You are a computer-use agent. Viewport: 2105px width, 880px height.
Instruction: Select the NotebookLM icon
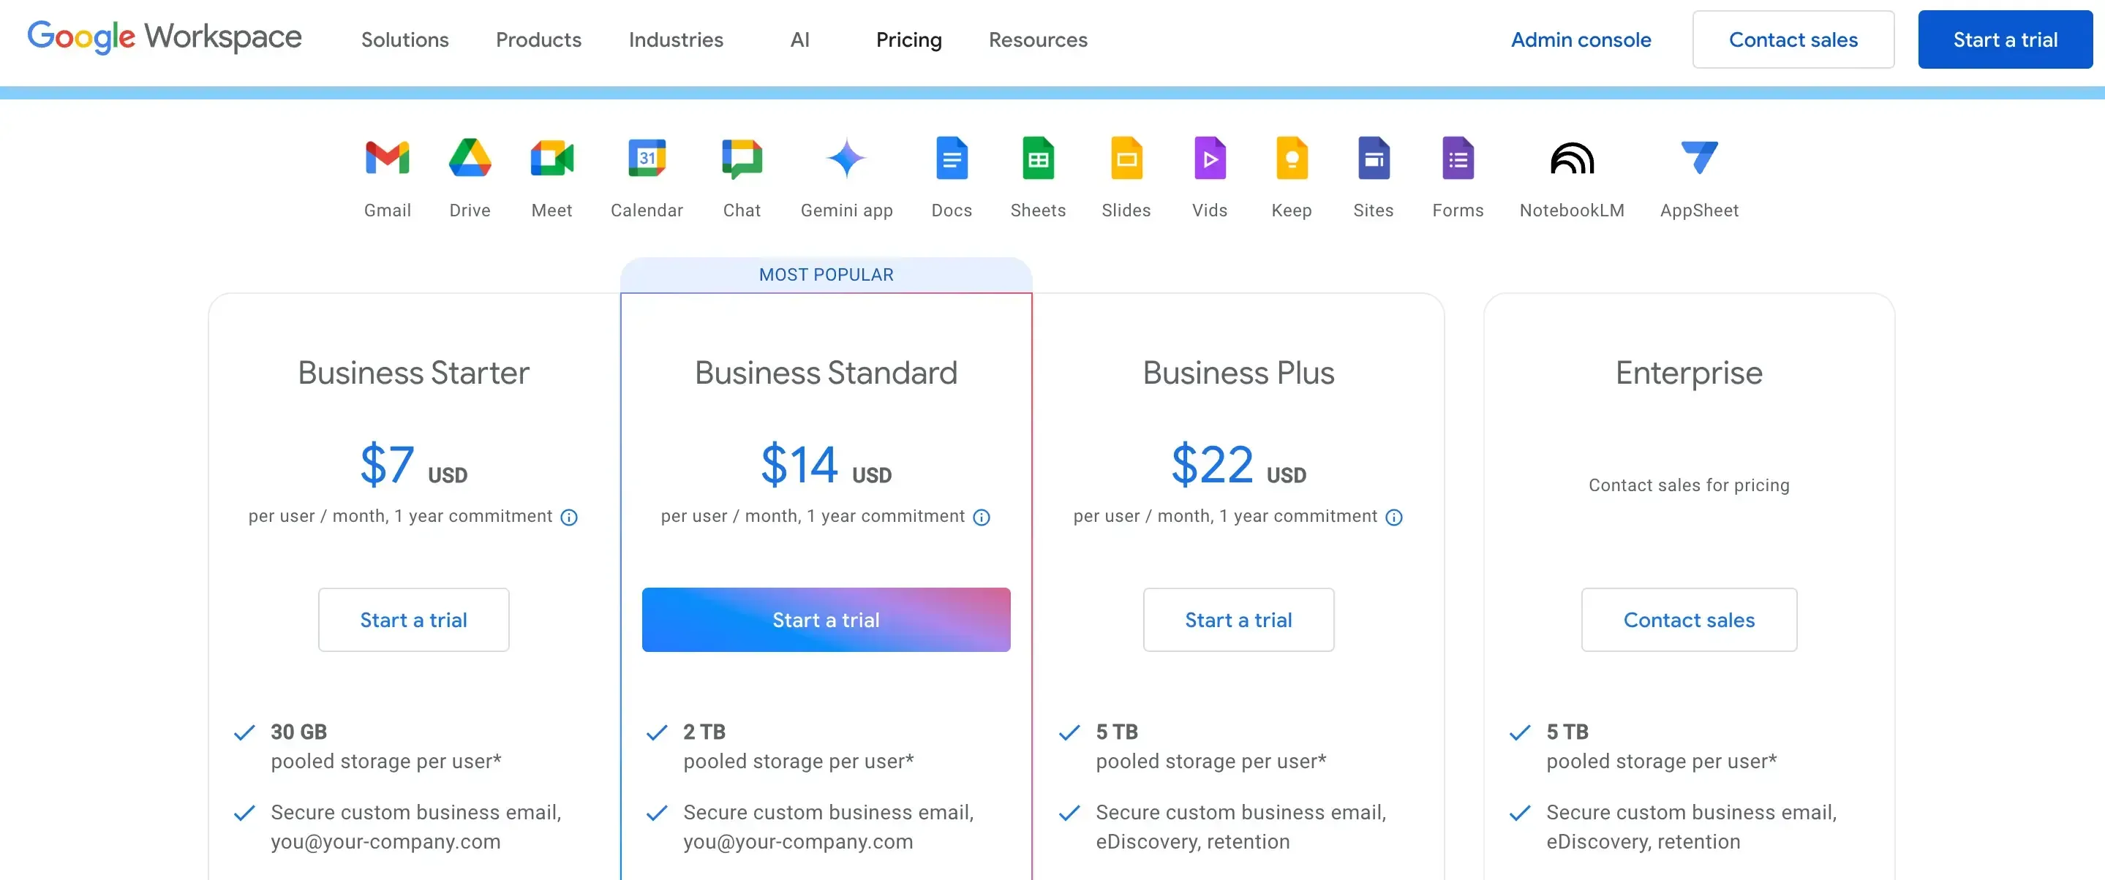[1570, 159]
